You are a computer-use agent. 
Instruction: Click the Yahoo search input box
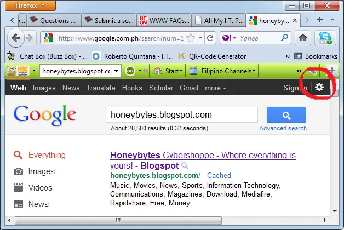[x=259, y=38]
